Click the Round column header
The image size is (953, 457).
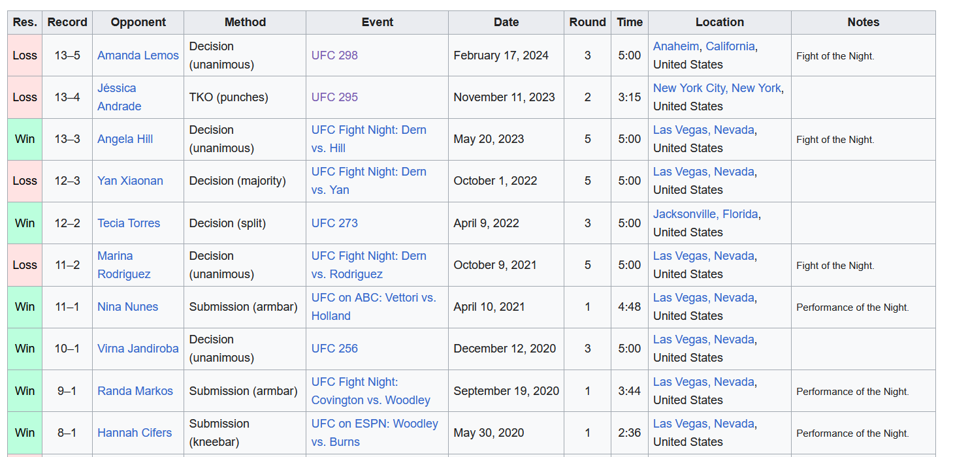[588, 22]
